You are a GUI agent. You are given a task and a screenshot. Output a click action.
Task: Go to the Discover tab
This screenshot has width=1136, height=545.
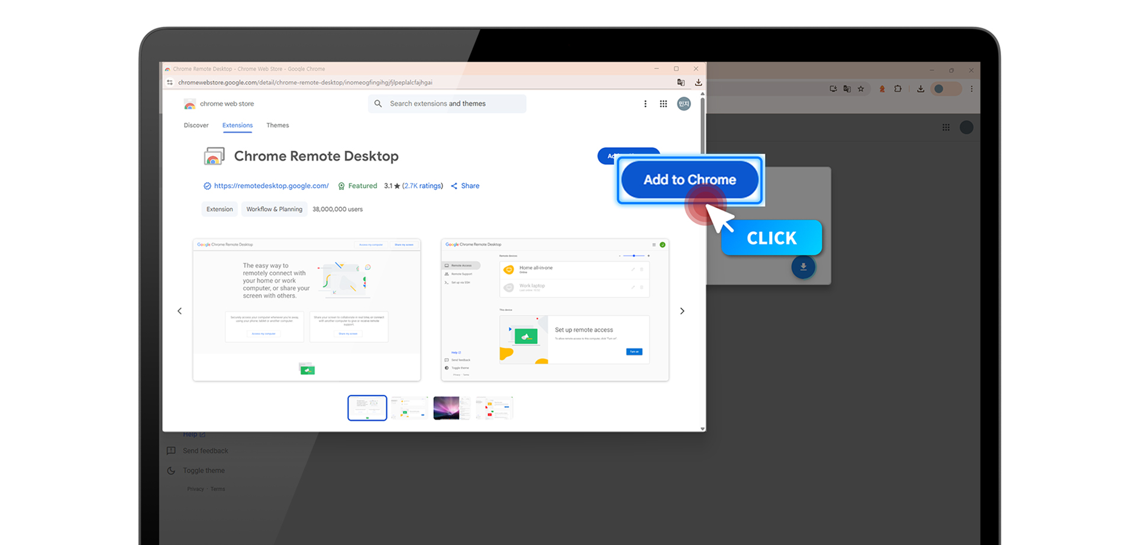pos(196,125)
